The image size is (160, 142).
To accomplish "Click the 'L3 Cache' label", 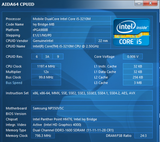I will (101, 83).
